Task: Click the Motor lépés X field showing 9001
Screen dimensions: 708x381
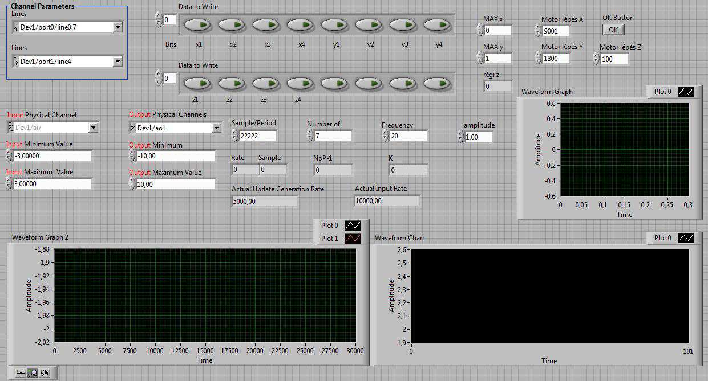Action: [556, 31]
